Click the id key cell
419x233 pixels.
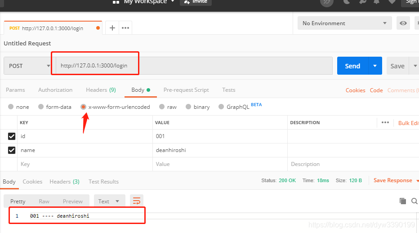pyautogui.click(x=85, y=136)
